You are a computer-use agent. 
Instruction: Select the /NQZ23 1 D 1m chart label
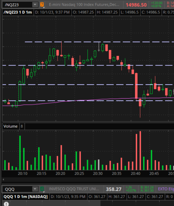click(x=18, y=12)
